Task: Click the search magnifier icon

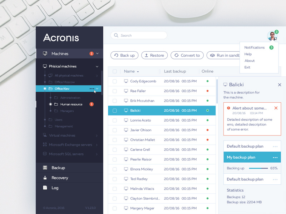Action: tap(116, 35)
